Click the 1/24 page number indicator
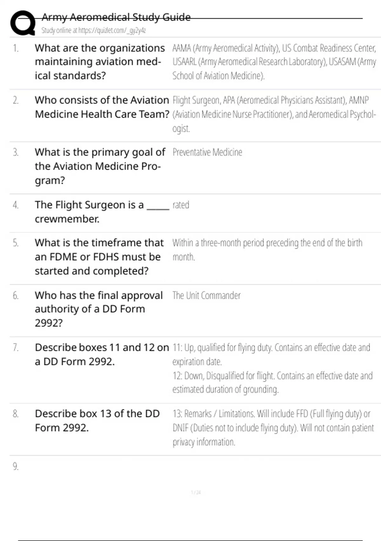Screen dimensions: 381x541 196,492
